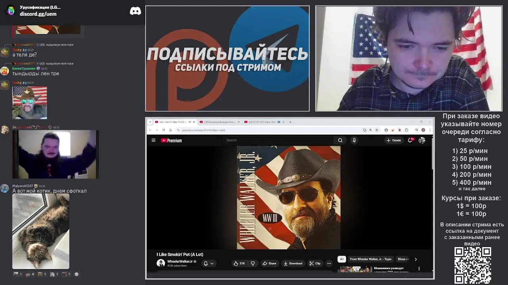Switch to the I Like Smokin' Pot tab

pyautogui.click(x=173, y=122)
